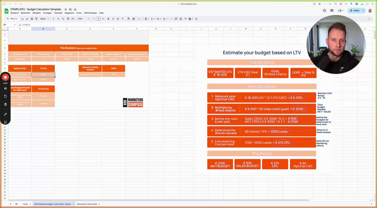
Task: Switch to the Intro sheet tab
Action: click(25, 204)
